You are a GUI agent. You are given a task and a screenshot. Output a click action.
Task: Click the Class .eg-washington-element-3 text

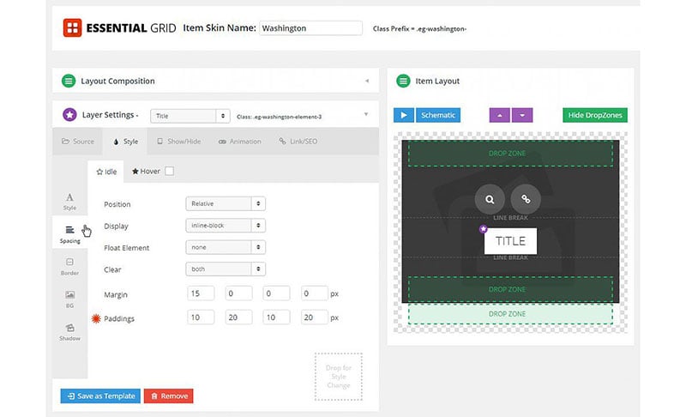pyautogui.click(x=280, y=117)
